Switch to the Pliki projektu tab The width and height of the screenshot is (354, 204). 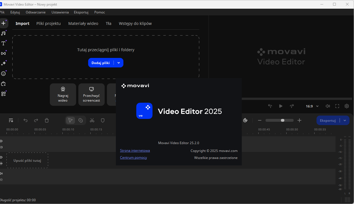click(x=48, y=24)
